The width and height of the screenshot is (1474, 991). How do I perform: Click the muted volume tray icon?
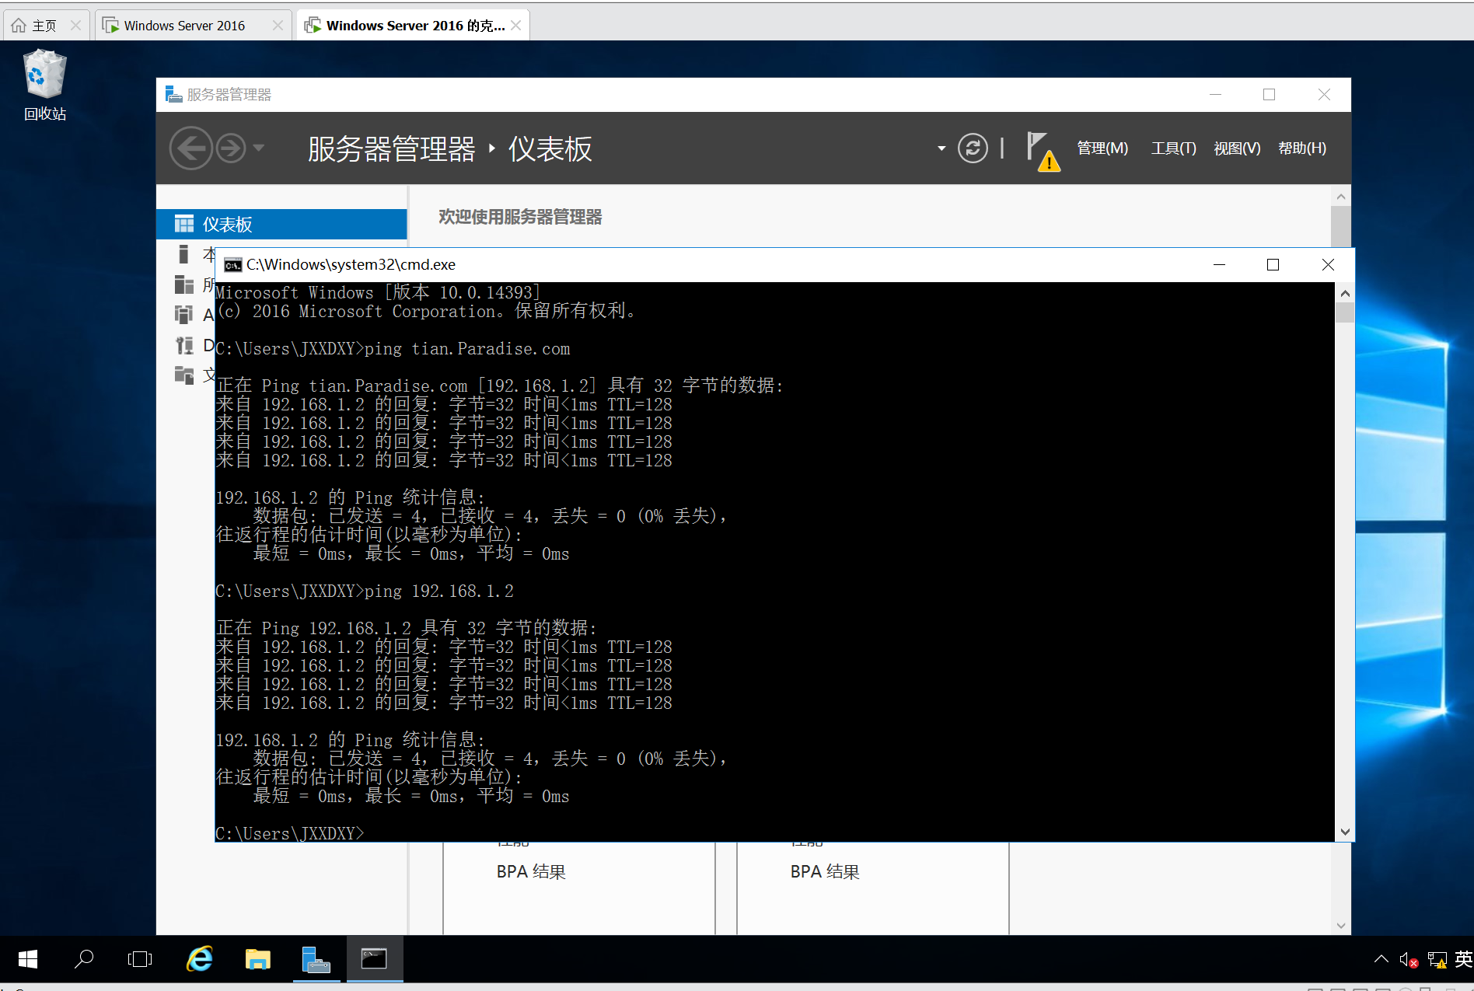click(1409, 960)
